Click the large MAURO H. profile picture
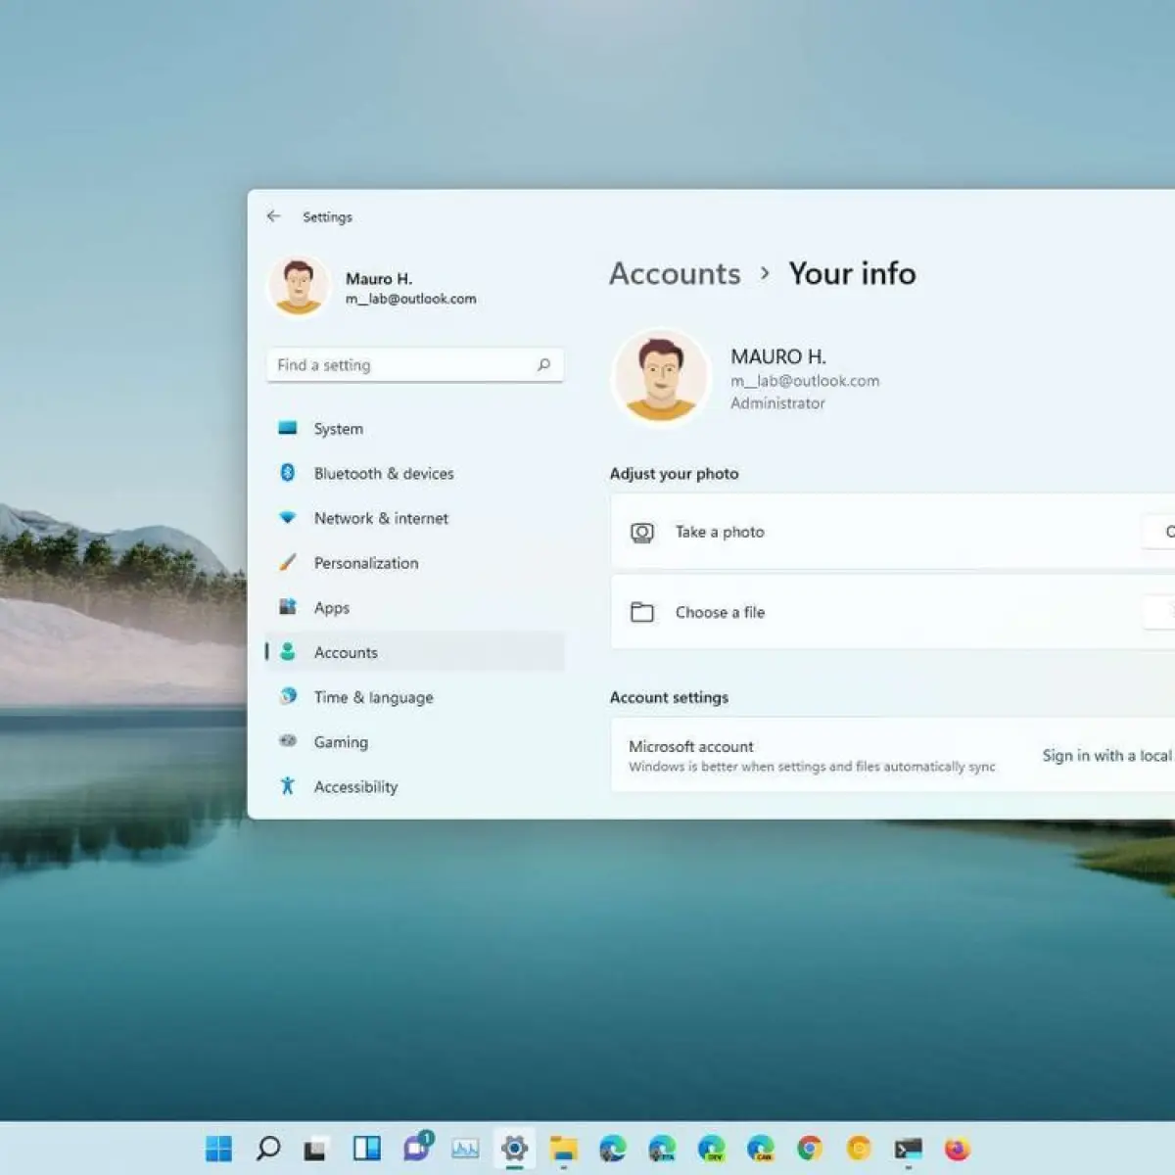 tap(660, 377)
